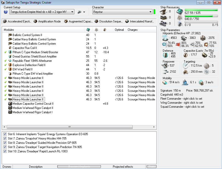Toggle active state of Republic Fleet 10MN Afterburner

[x=5, y=61]
